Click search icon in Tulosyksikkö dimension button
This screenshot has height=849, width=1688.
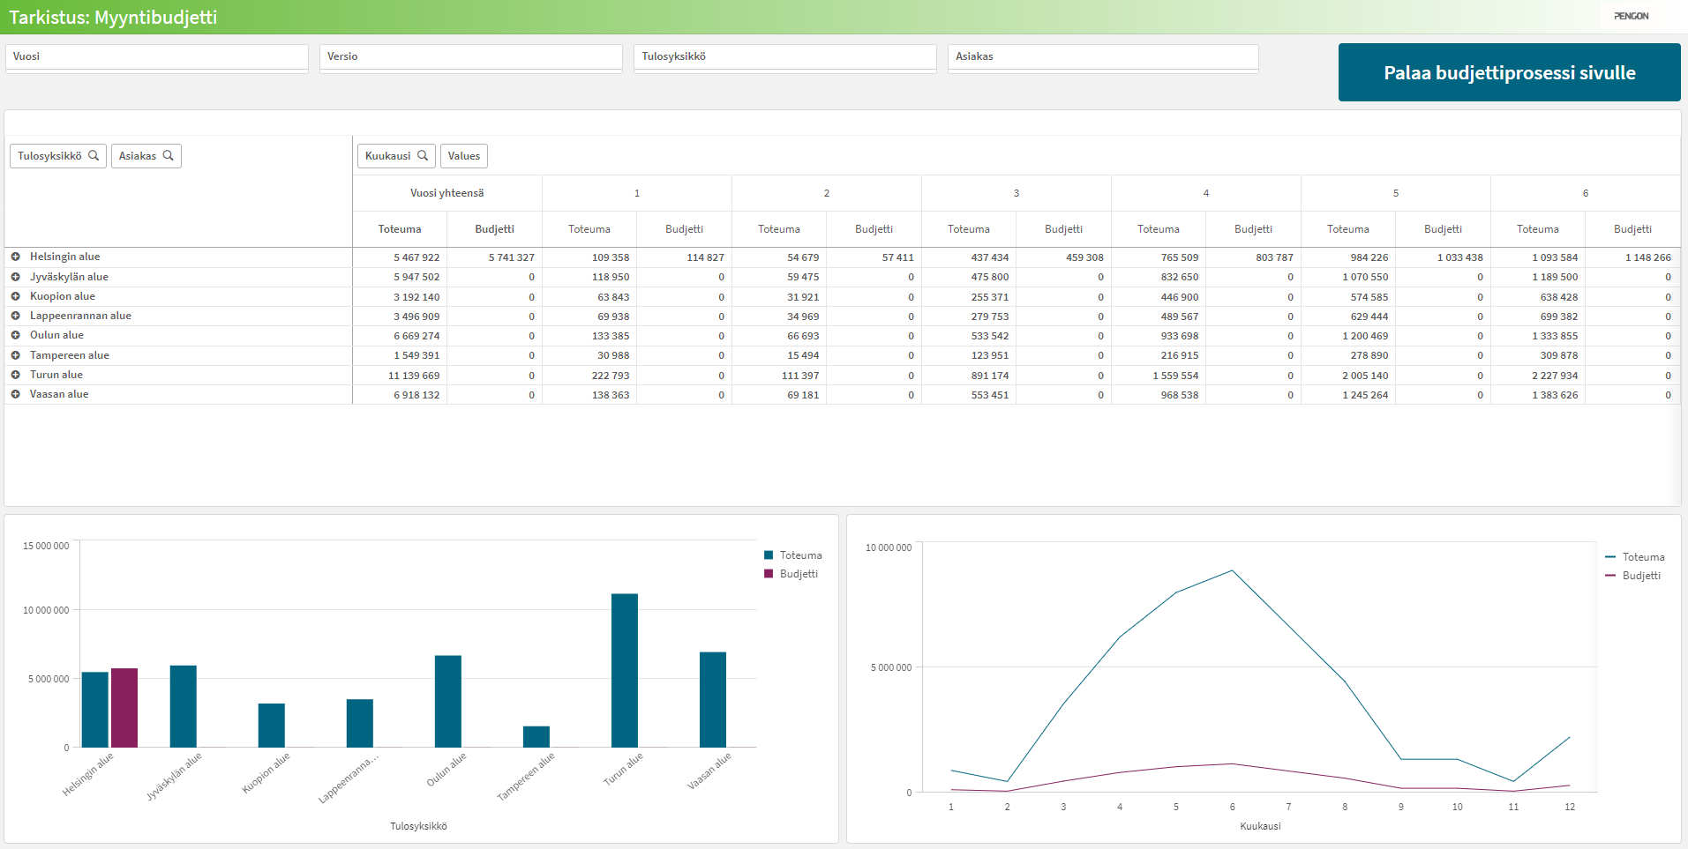coord(94,155)
